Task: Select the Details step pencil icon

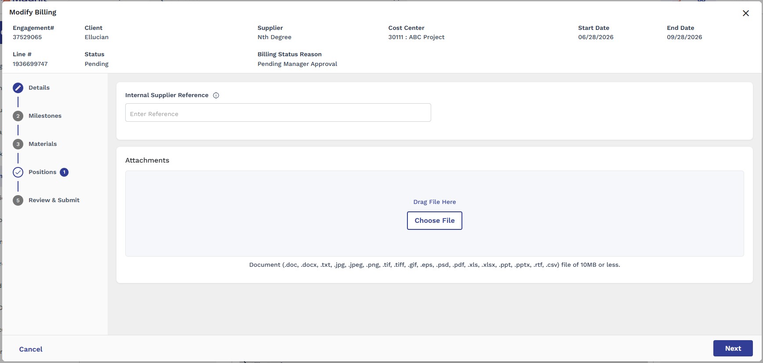Action: pos(18,88)
